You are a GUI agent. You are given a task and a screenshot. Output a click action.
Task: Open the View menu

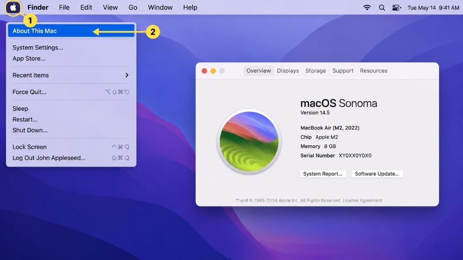[110, 7]
